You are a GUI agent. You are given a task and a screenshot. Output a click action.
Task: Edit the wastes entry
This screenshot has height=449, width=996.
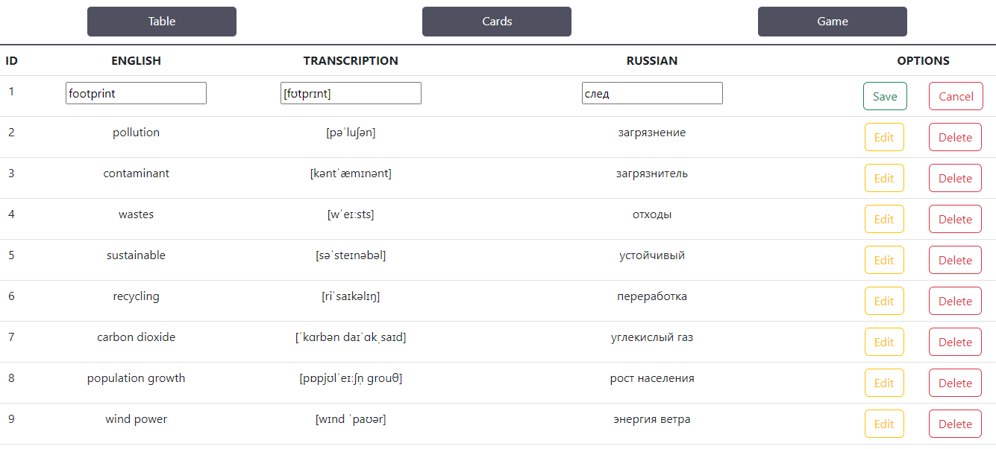pos(884,218)
